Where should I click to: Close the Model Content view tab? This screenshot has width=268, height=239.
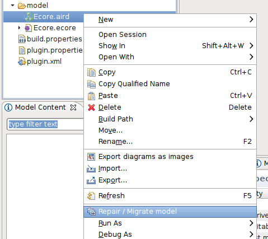pos(73,107)
